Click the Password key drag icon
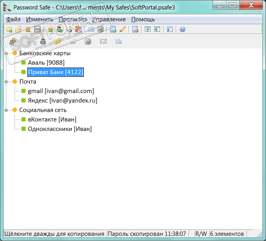The height and width of the screenshot is (241, 266). click(58, 41)
